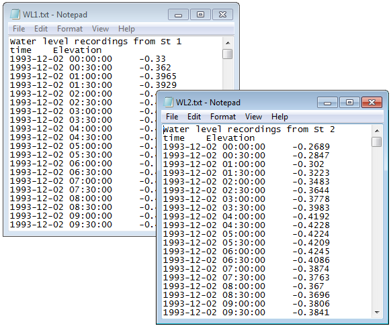Click 'Water level recordings from St 2' header line
This screenshot has width=391, height=326.
tap(249, 129)
